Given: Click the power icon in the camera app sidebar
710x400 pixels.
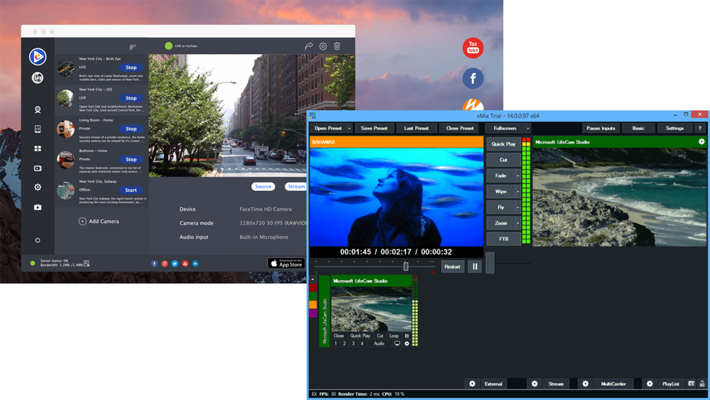Looking at the screenshot, I should click(x=38, y=240).
